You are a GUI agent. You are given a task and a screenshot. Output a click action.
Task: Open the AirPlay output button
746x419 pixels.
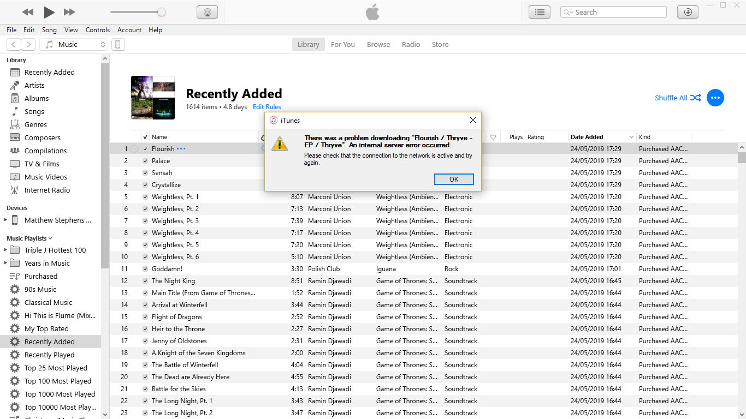pyautogui.click(x=207, y=12)
